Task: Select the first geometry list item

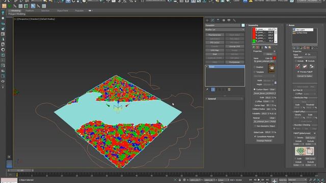Action: 263,29
